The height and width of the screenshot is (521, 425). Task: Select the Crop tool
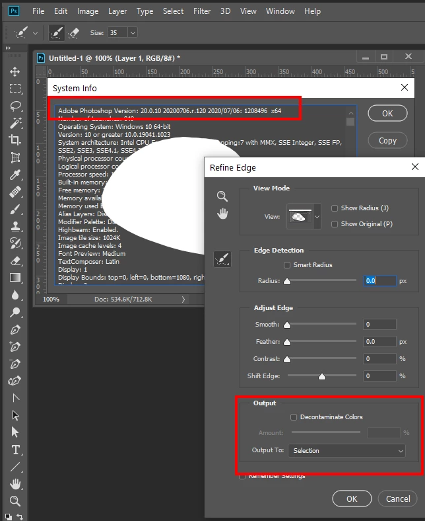tap(15, 140)
